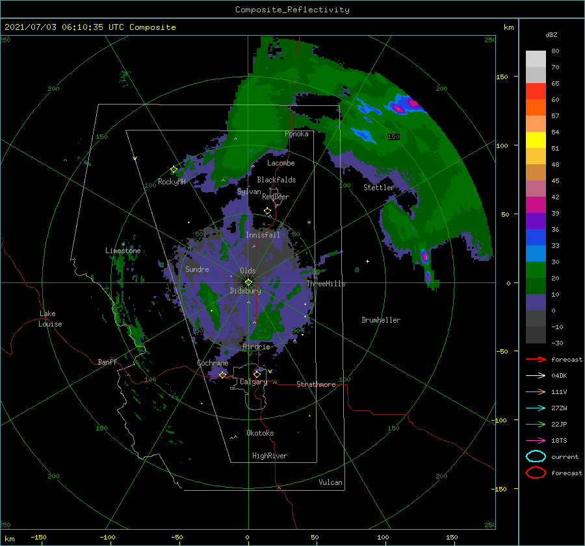Image resolution: width=585 pixels, height=546 pixels.
Task: Click the Limestone label
Action: 123,251
